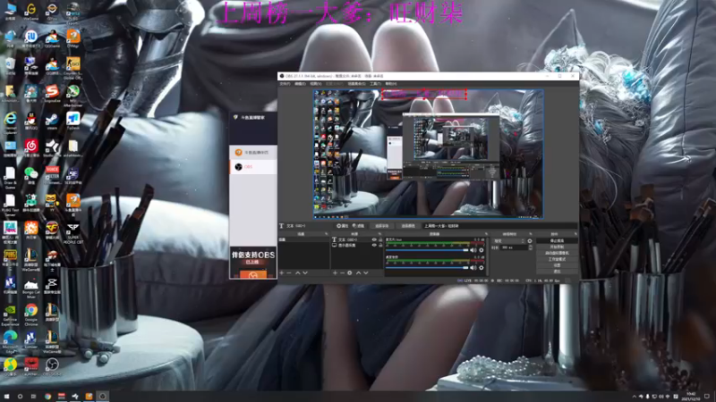Screen dimensions: 716x402
Task: Open source Properties button above Scenes panel
Action: point(343,226)
